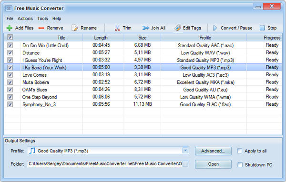Screen dimensions: 286x182
Task: Uncheck the Symphony_No_3 checkbox
Action: (10, 104)
